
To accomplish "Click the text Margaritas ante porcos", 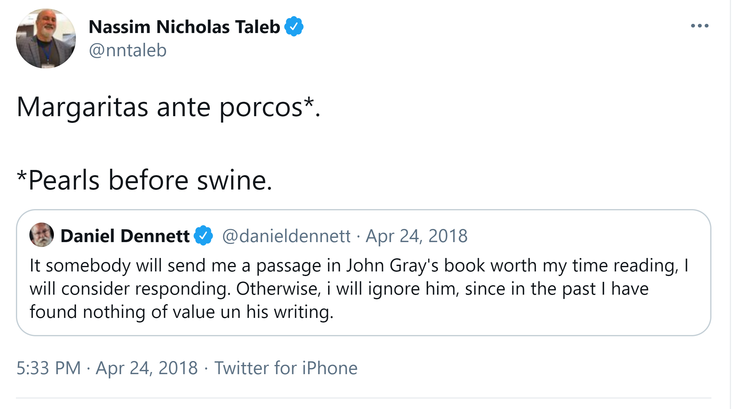I will point(159,107).
